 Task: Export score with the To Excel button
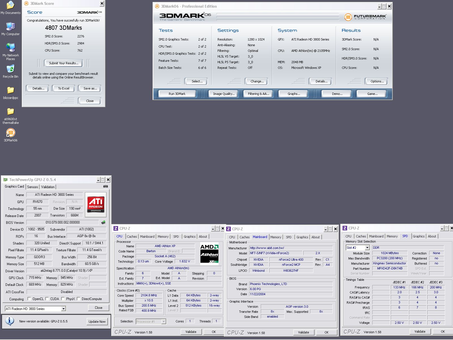click(x=64, y=88)
